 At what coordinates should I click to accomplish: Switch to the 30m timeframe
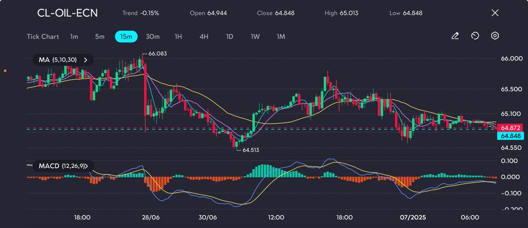[x=153, y=37]
